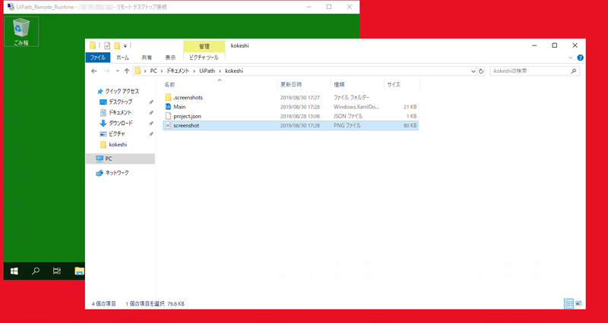Image resolution: width=608 pixels, height=323 pixels.
Task: Open the Explorer help question mark icon
Action: click(x=580, y=58)
